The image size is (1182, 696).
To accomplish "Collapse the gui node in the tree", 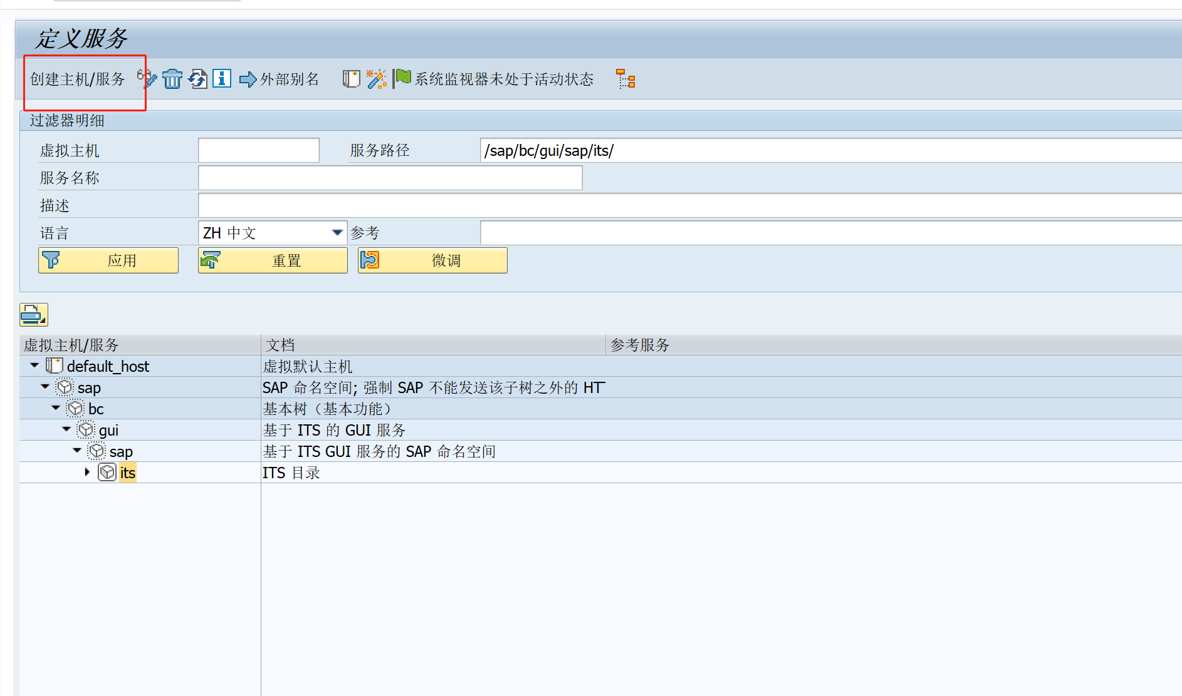I will 66,429.
